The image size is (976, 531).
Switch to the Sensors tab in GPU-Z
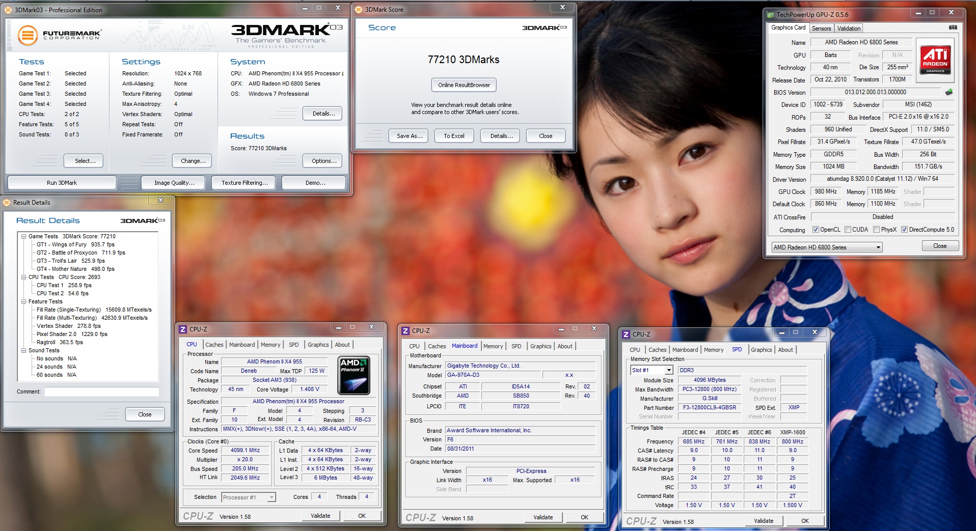tap(821, 29)
